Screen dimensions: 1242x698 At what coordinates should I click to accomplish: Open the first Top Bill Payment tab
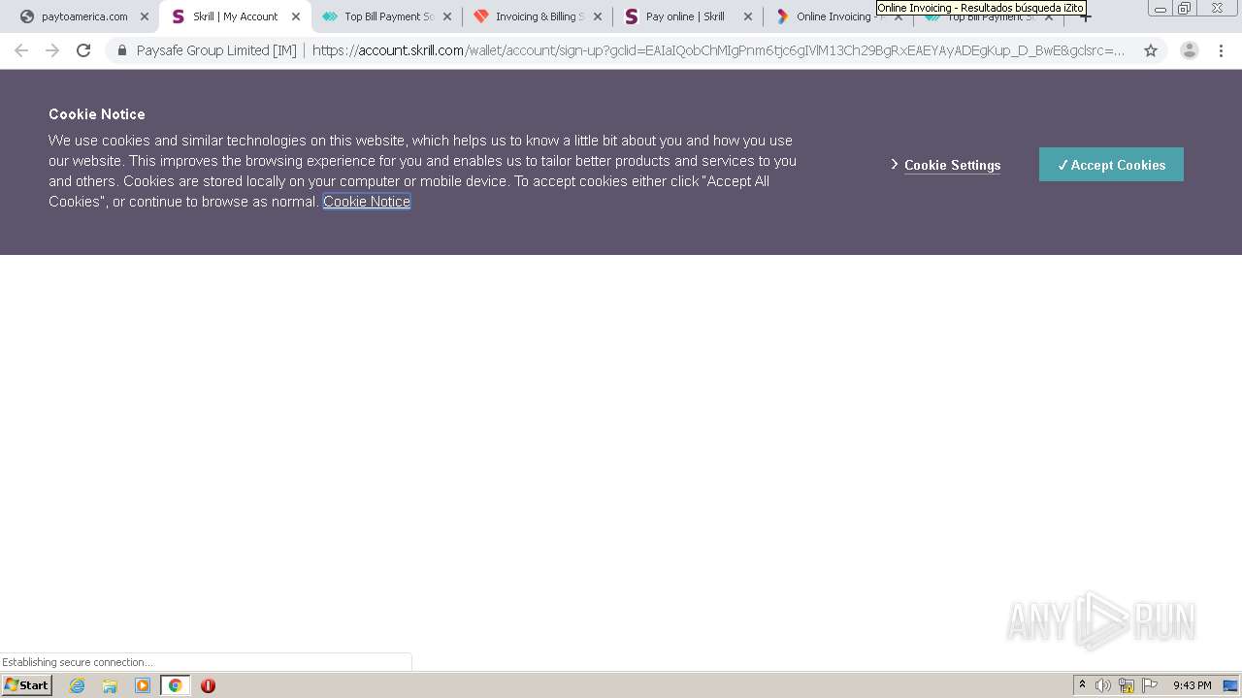[388, 16]
